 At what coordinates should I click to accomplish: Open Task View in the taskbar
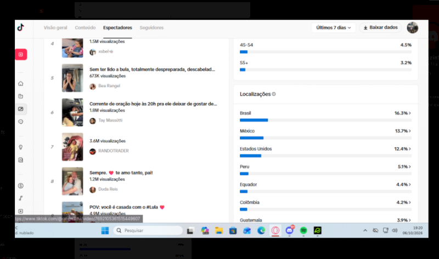point(190,231)
